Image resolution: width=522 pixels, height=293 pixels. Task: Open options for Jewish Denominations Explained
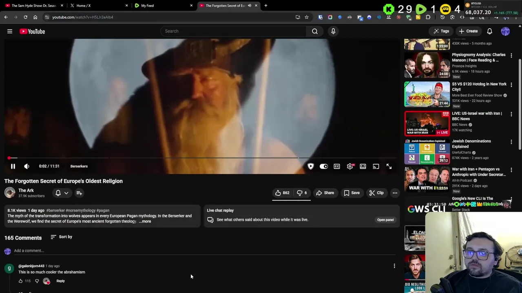click(x=511, y=142)
